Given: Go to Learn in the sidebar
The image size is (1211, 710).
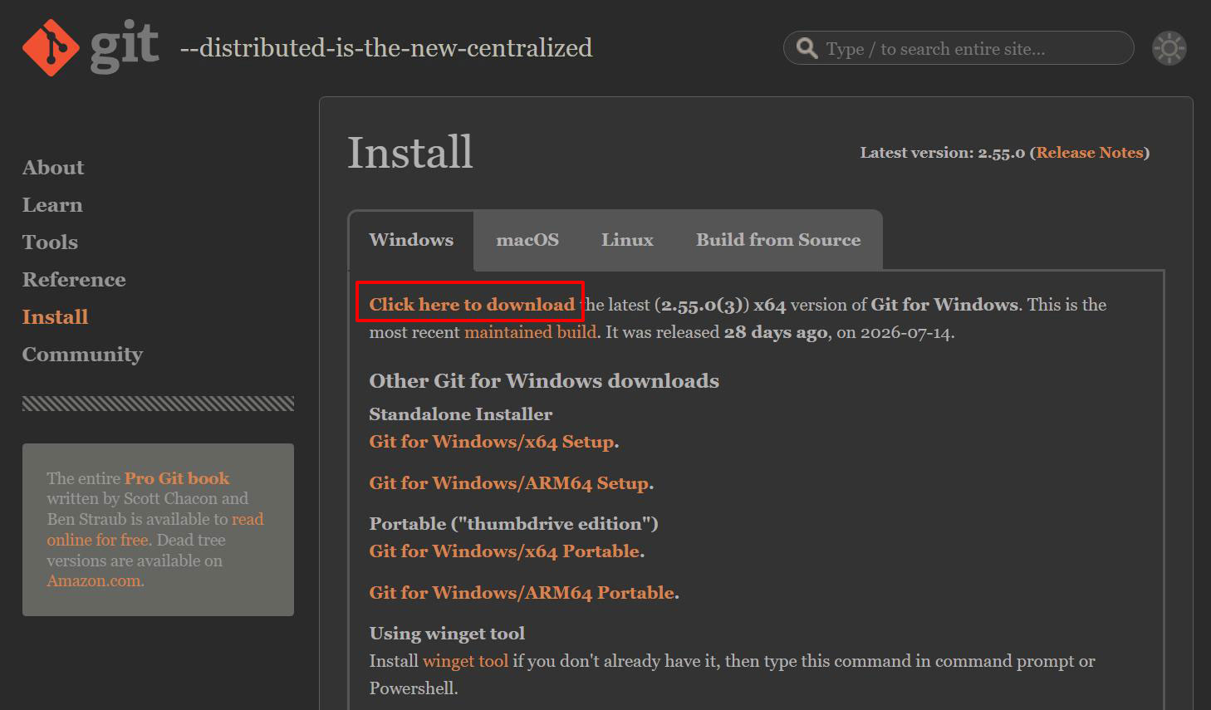Looking at the screenshot, I should (x=52, y=205).
